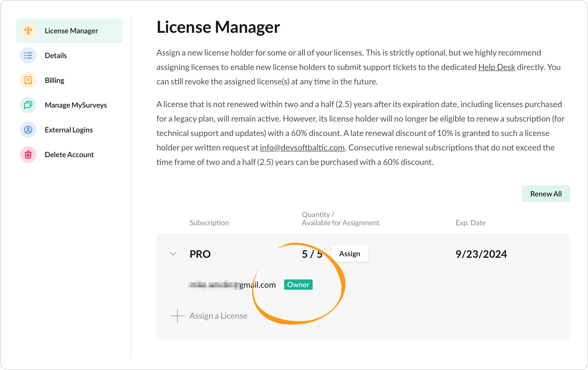
Task: Click the green Owner badge
Action: 298,285
